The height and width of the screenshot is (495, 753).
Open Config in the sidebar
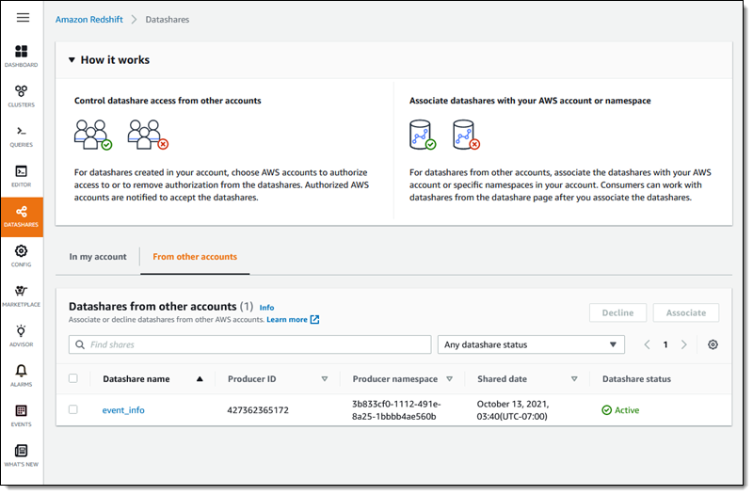pyautogui.click(x=21, y=256)
